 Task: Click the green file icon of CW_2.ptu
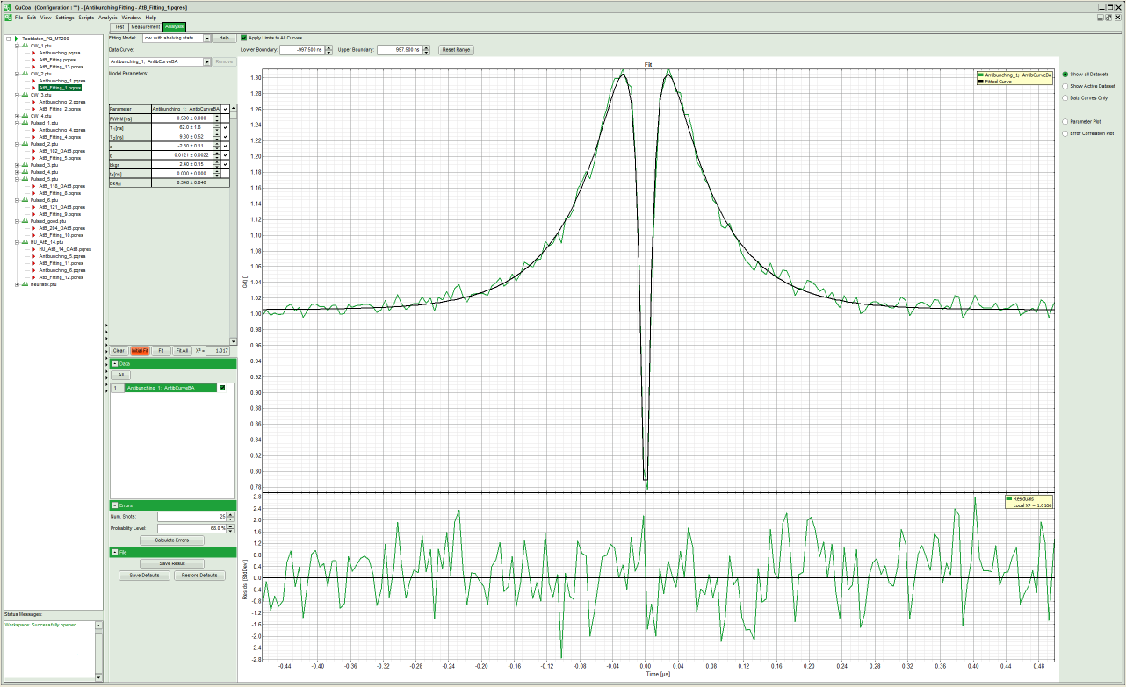tap(25, 74)
